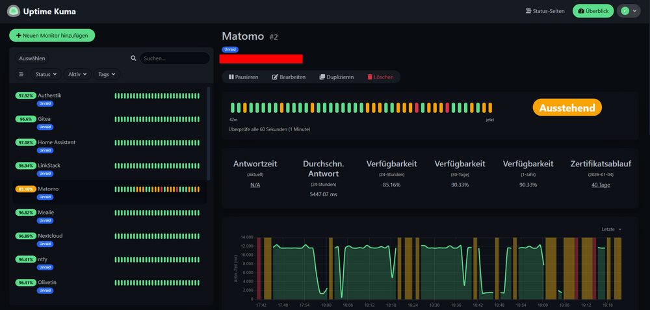Click the 40 Tage certificate link

pyautogui.click(x=601, y=185)
